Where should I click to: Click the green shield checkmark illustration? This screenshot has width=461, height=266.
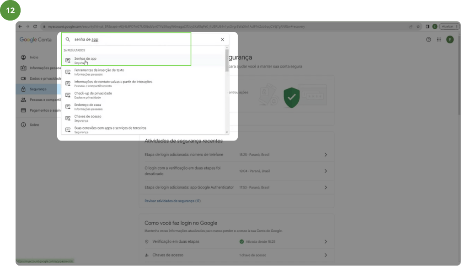pyautogui.click(x=291, y=97)
